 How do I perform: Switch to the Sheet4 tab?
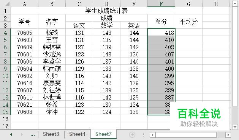[x=77, y=134]
